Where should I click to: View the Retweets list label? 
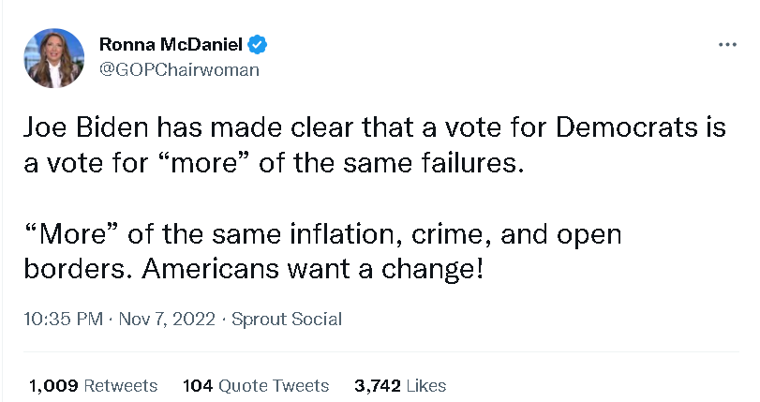pyautogui.click(x=121, y=385)
